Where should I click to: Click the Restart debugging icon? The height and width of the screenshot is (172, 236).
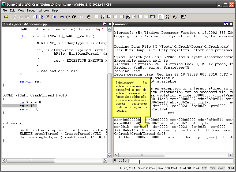pyautogui.click(x=41, y=17)
